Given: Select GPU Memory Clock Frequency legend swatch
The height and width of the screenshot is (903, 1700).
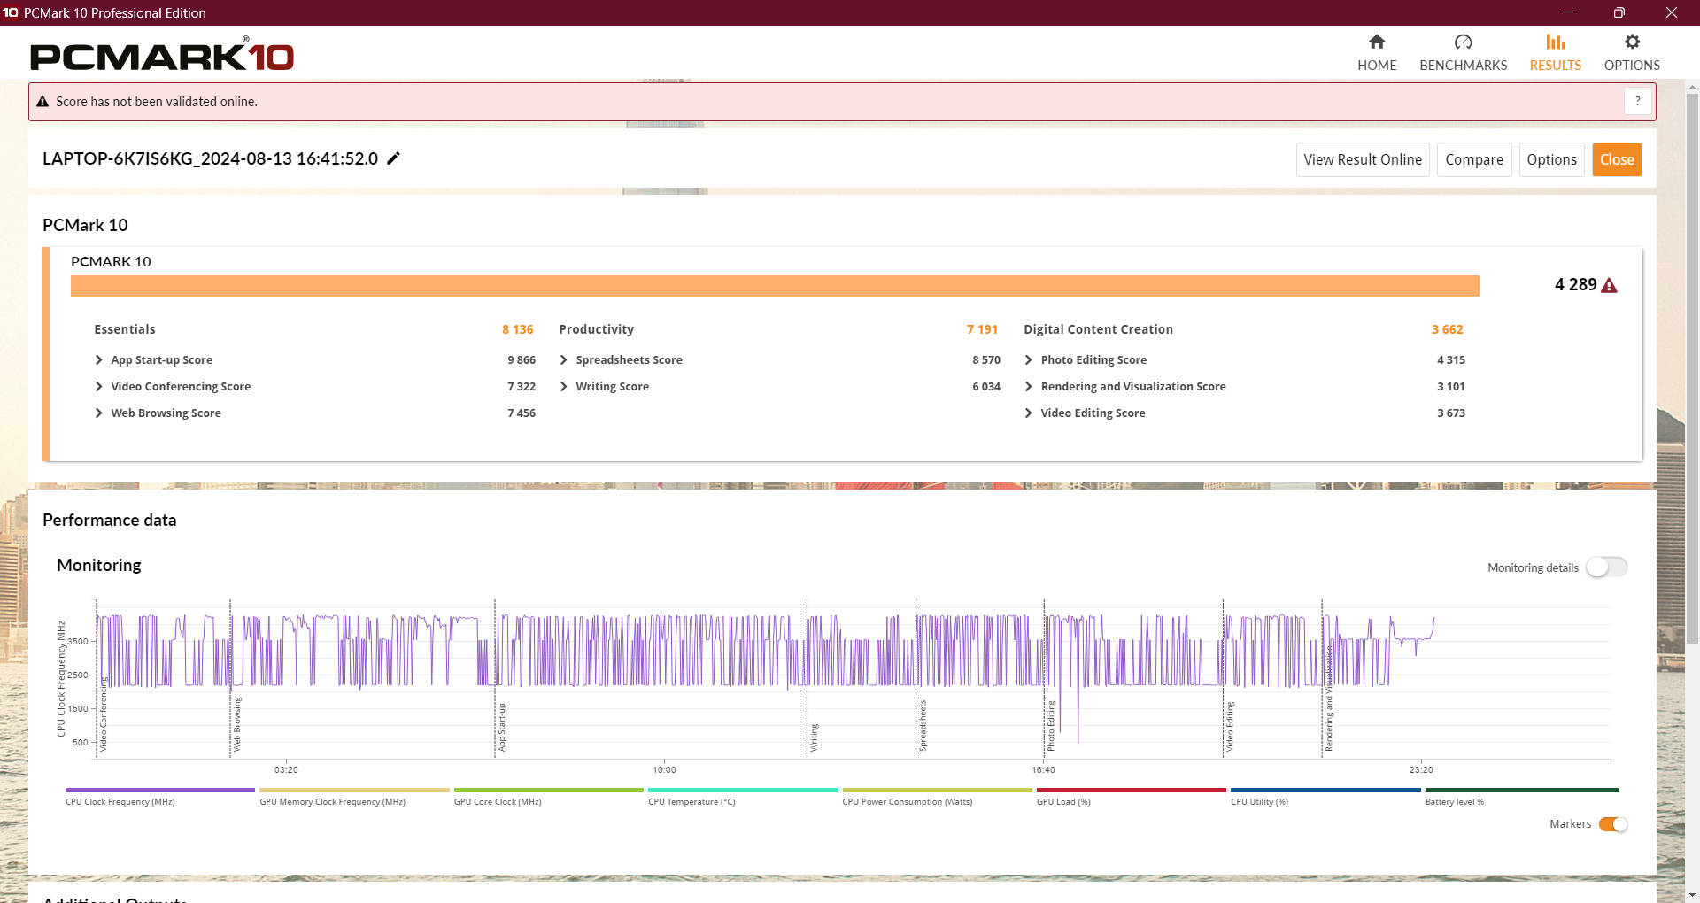Looking at the screenshot, I should coord(354,791).
